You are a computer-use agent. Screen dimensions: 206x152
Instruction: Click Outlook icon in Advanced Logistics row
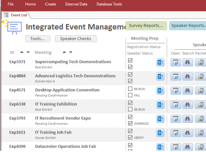(160, 76)
